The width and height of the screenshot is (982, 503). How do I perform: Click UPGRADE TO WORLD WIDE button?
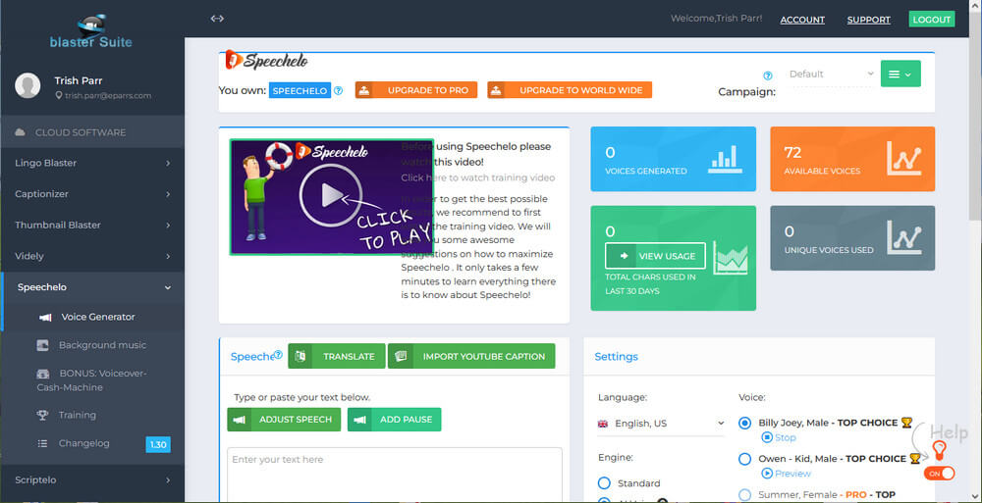(570, 90)
